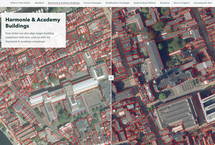Jump to Roads & Road Vehicles
Screen dimensions: 215x145
(x=145, y=3)
